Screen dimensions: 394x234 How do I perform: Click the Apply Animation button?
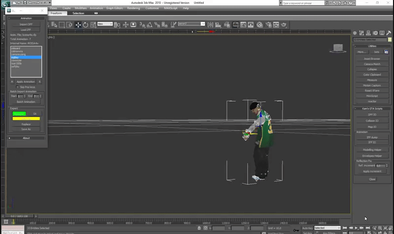[26, 82]
